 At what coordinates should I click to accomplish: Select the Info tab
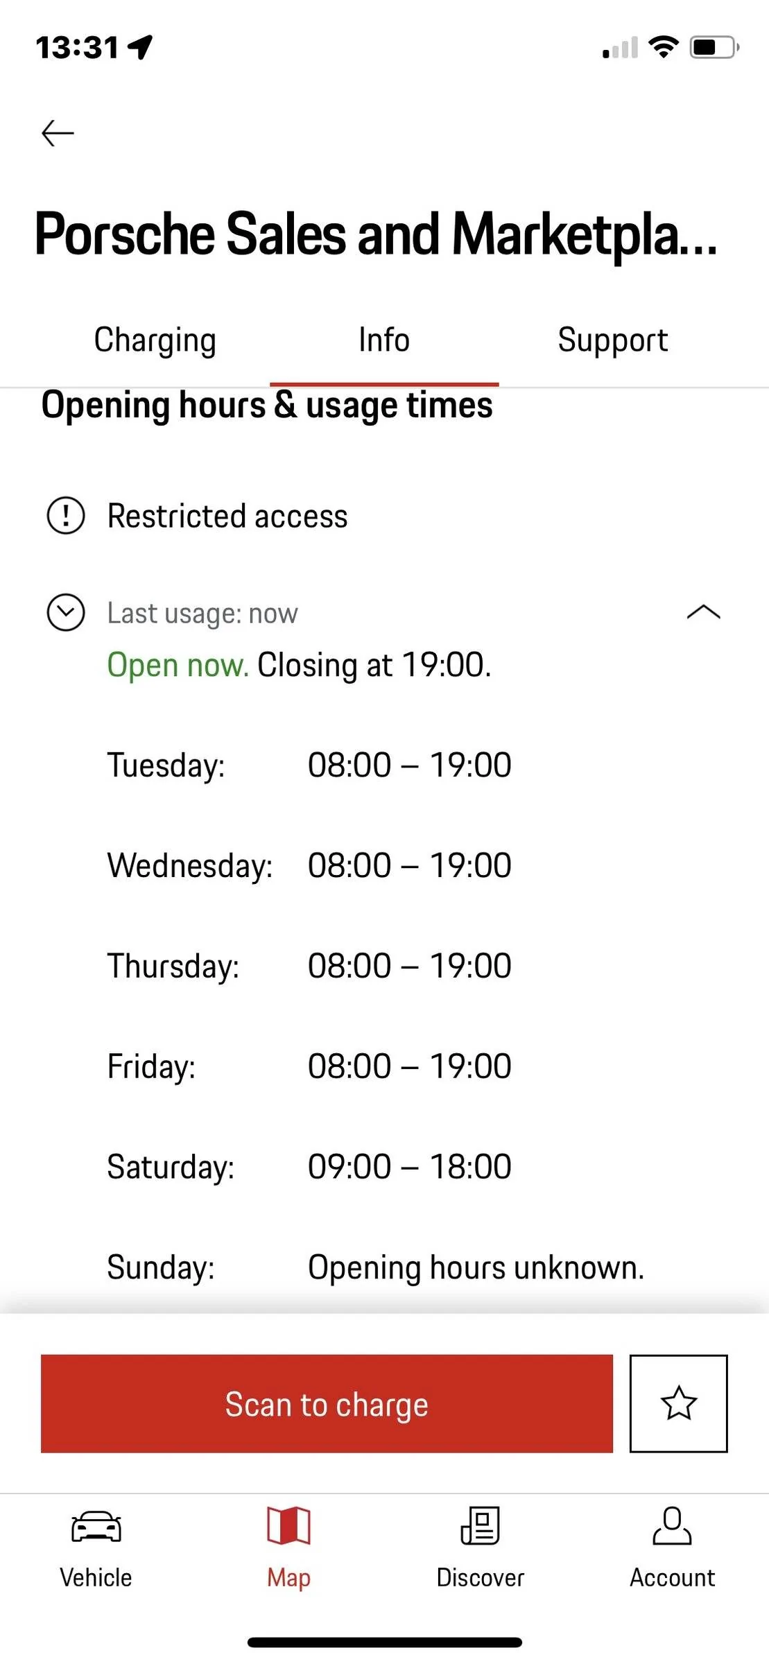pyautogui.click(x=384, y=340)
